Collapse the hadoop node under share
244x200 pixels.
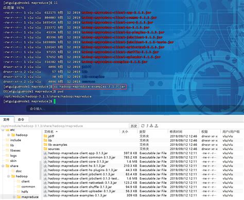point(8,176)
